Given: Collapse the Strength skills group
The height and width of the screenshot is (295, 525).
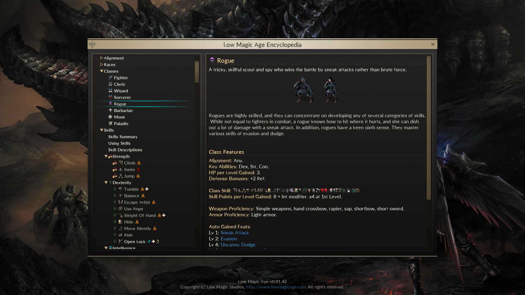Looking at the screenshot, I should pyautogui.click(x=106, y=156).
